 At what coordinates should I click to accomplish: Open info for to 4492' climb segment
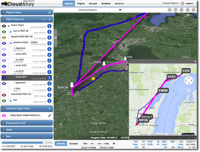coord(49,61)
